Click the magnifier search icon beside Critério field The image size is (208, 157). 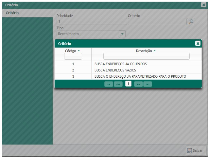pyautogui.click(x=191, y=22)
